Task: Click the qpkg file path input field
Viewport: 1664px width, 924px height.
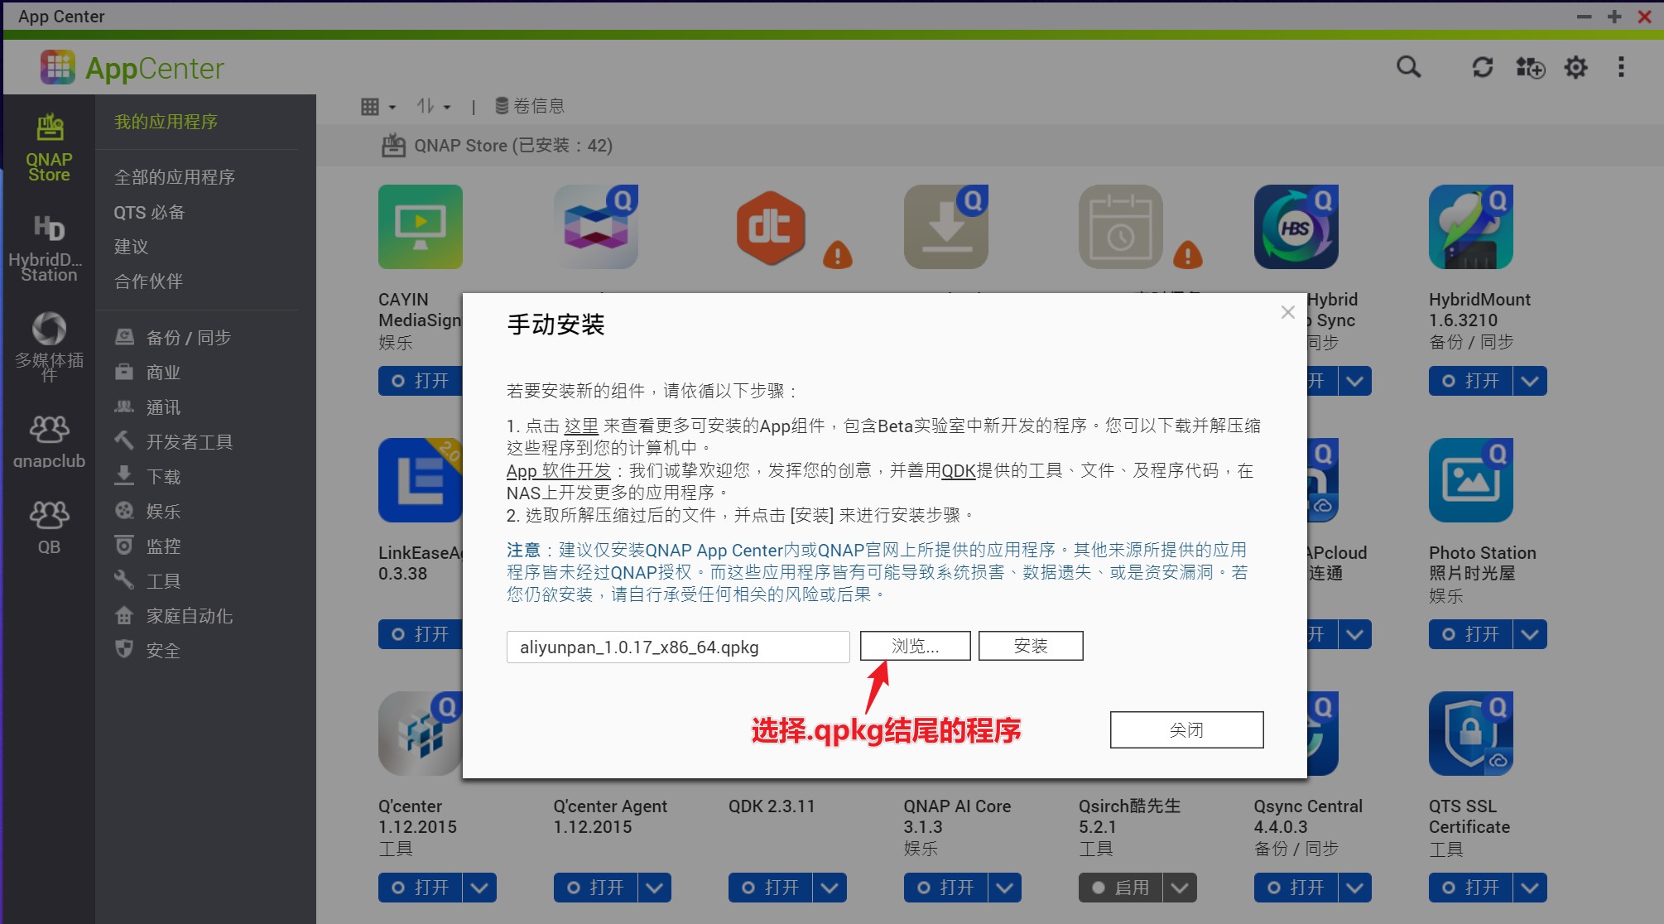Action: [x=678, y=647]
